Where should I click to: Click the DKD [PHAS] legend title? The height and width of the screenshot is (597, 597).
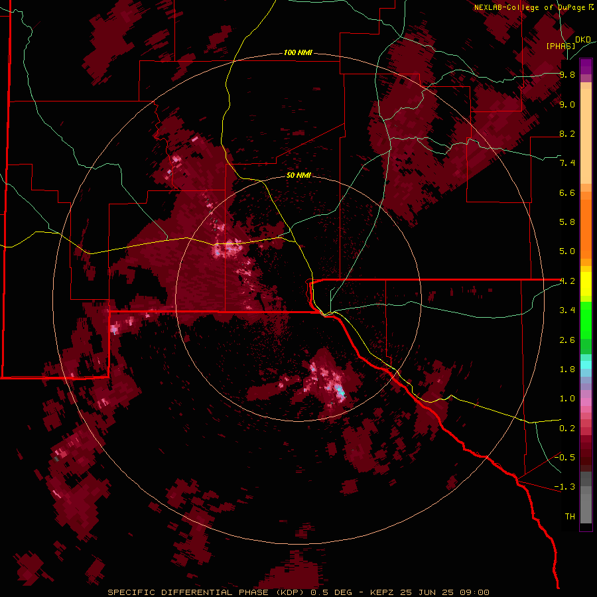click(x=568, y=42)
